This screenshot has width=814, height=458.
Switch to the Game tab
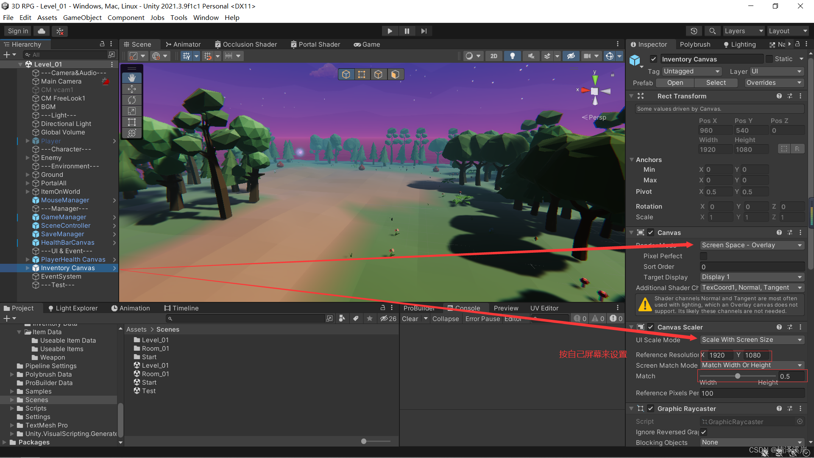[x=367, y=44]
